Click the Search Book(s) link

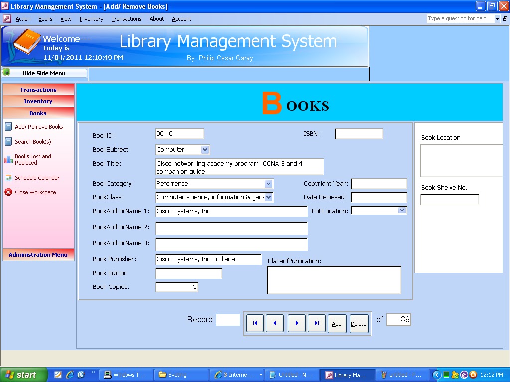pos(33,142)
